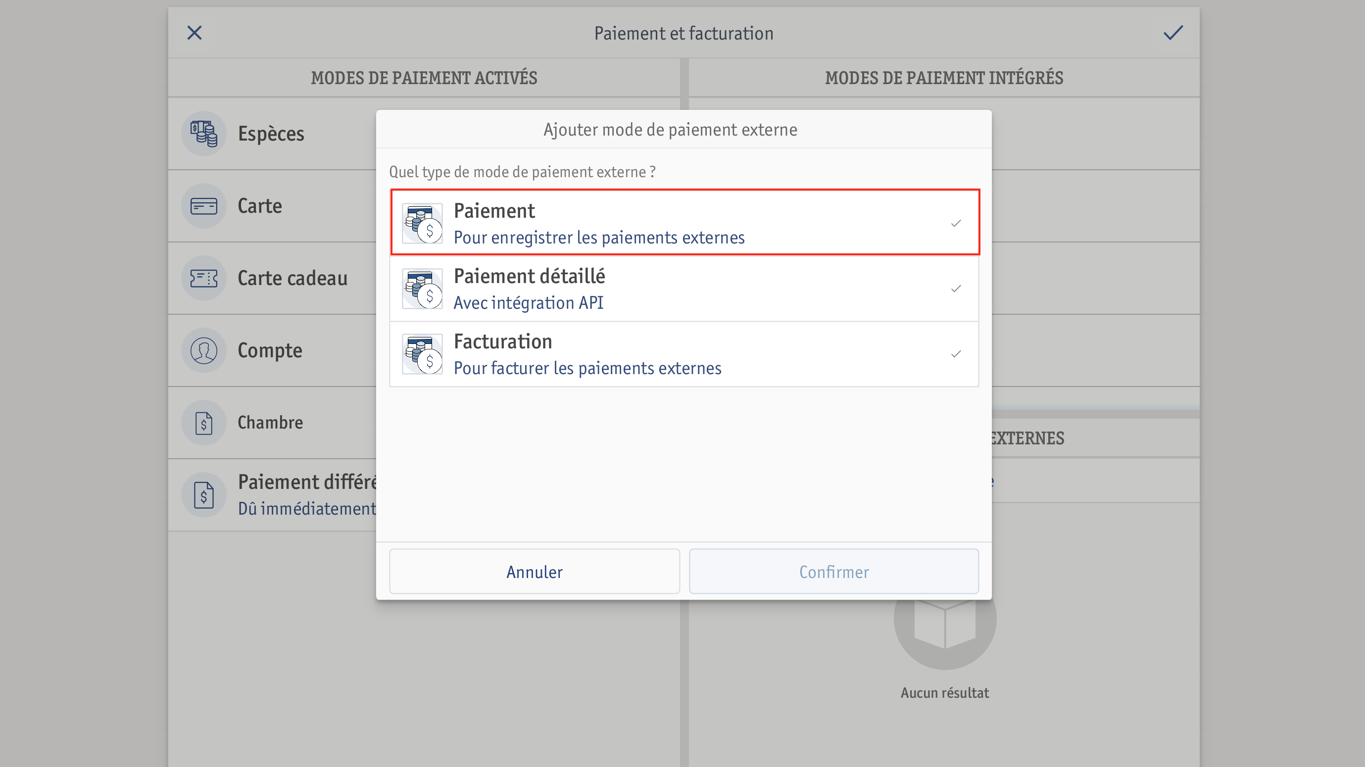Click the Annuler button

coord(534,572)
